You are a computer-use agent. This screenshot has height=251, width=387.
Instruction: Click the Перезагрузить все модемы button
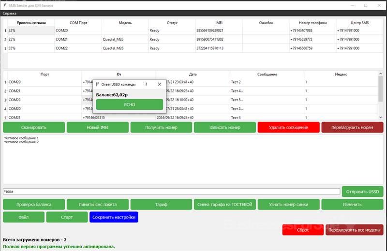click(354, 230)
